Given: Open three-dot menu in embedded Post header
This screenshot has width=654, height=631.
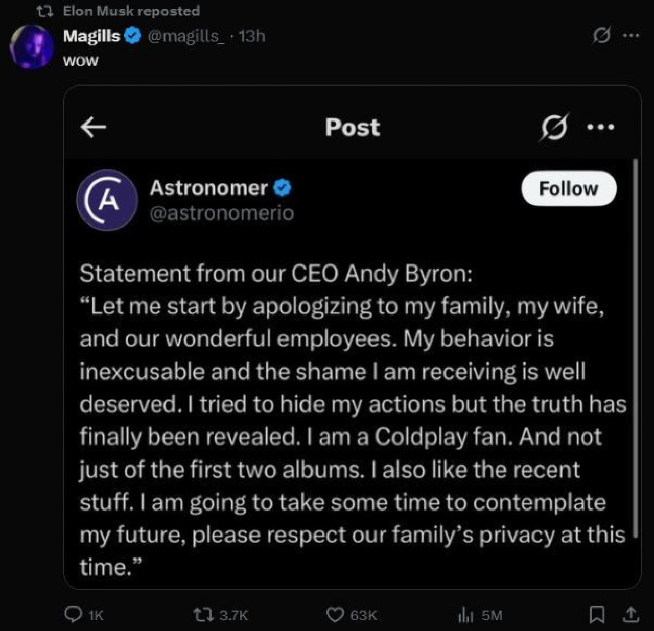Looking at the screenshot, I should tap(601, 127).
